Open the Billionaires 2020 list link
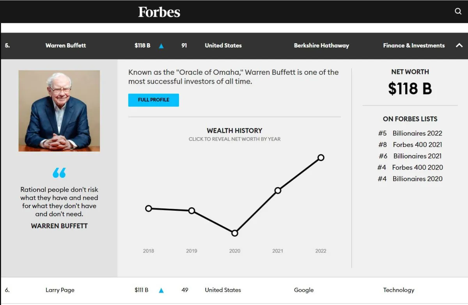This screenshot has width=468, height=305. pos(417,179)
